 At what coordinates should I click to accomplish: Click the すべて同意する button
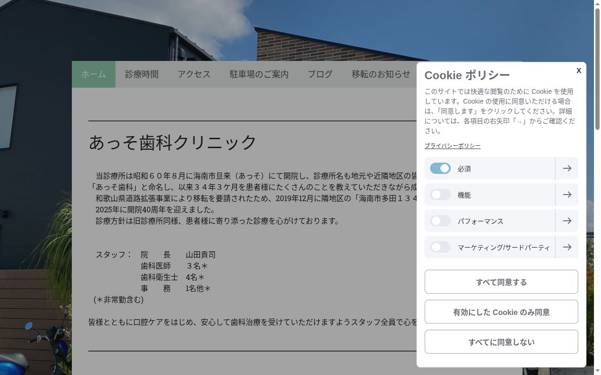coord(501,282)
